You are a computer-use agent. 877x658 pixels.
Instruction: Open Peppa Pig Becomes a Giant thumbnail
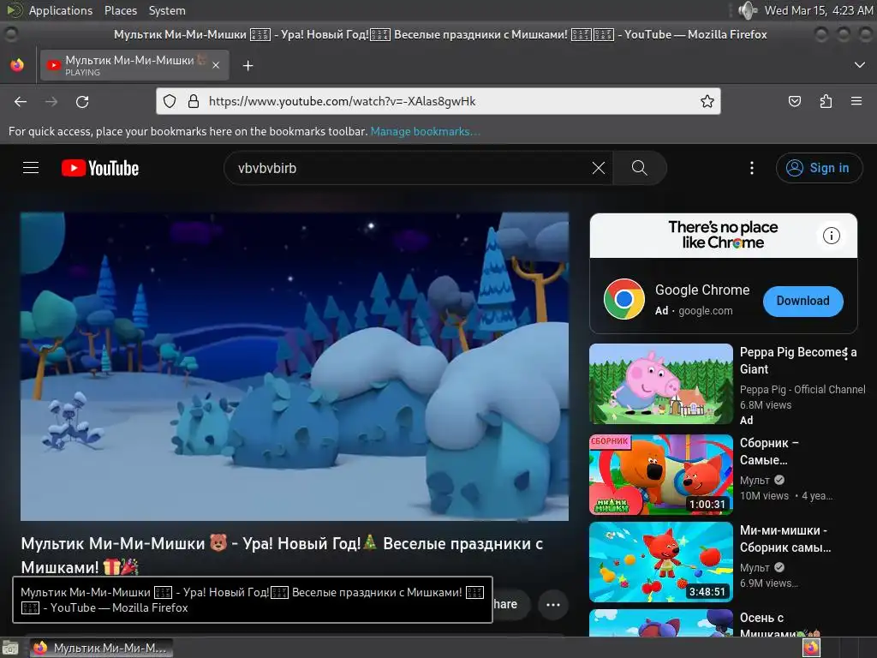(x=660, y=384)
